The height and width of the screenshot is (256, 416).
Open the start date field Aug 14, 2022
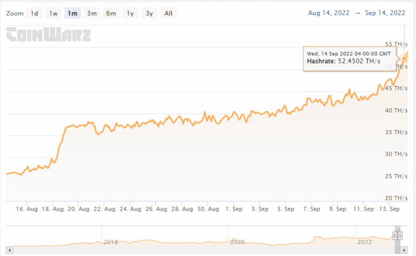pos(327,12)
